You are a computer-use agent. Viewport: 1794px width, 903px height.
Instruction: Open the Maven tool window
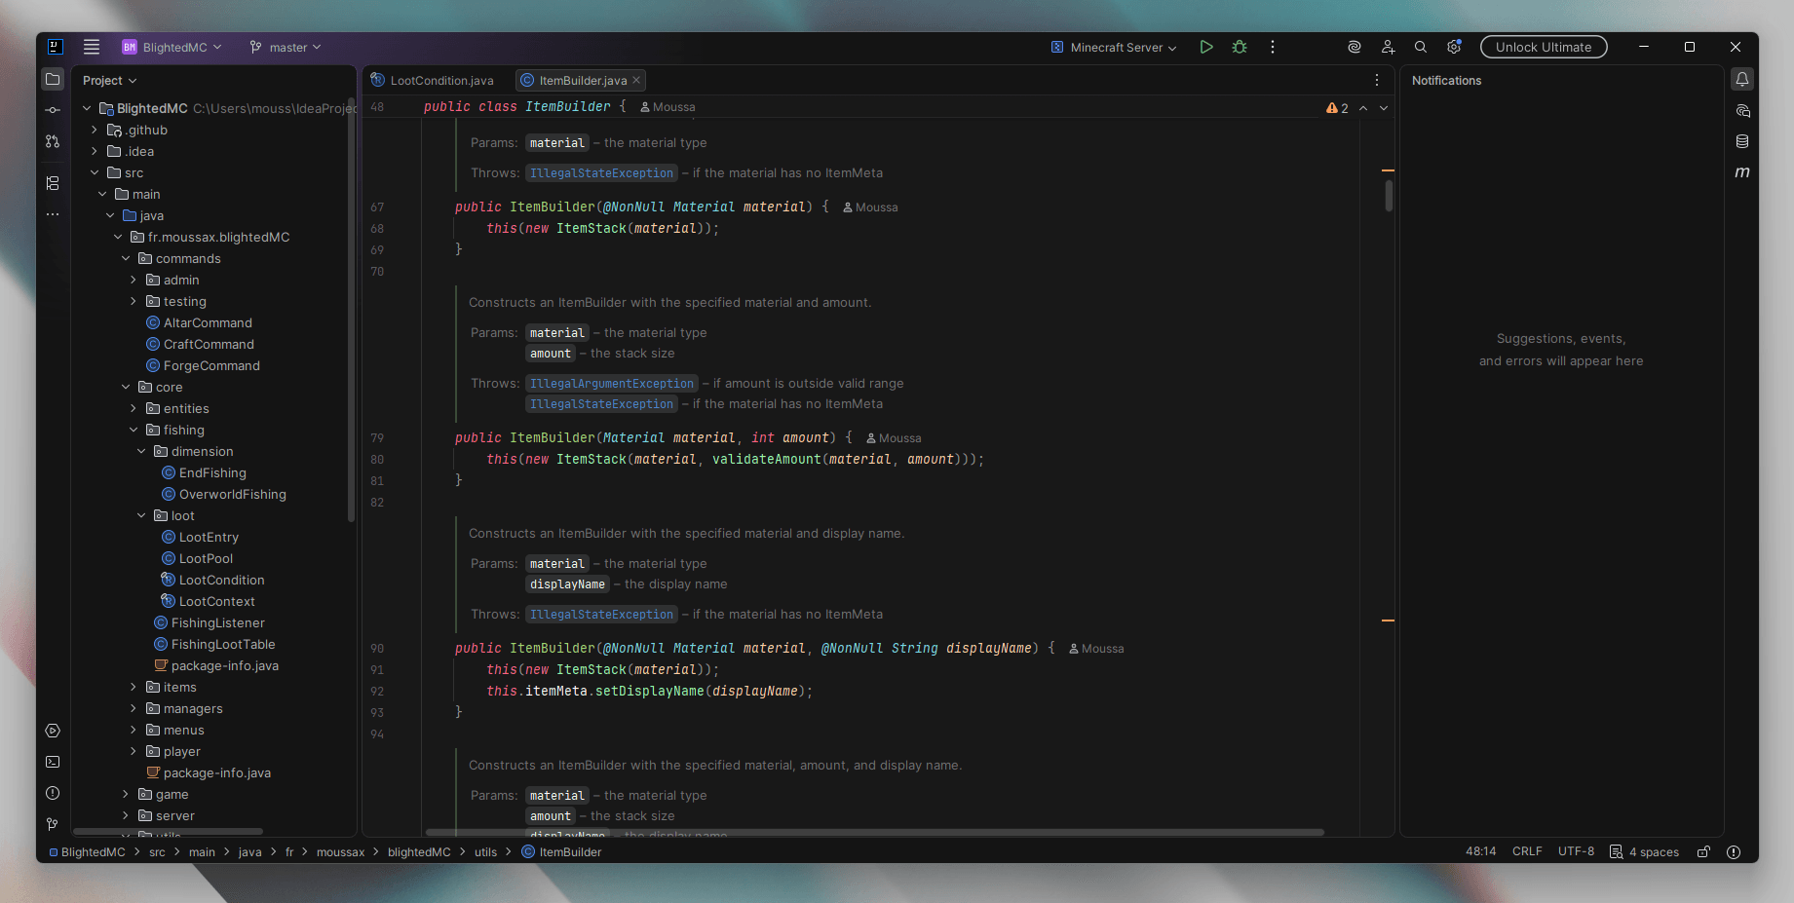[x=1742, y=172]
